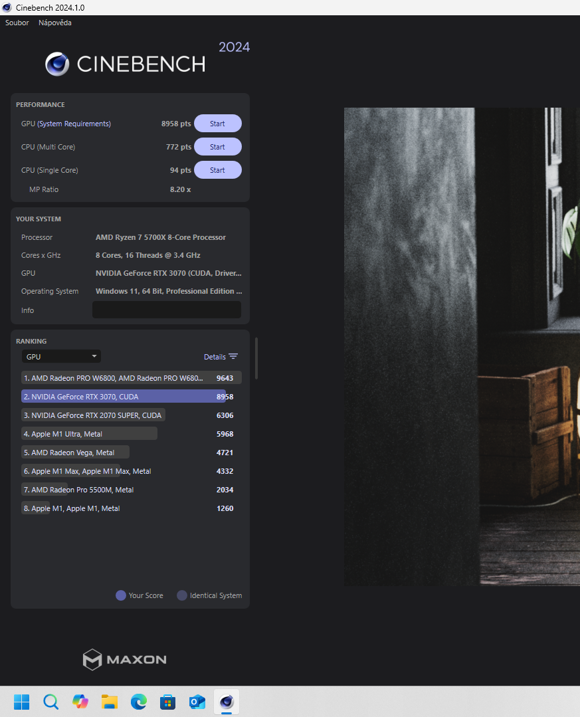Viewport: 580px width, 717px height.
Task: Open File Explorer from taskbar
Action: coord(110,702)
